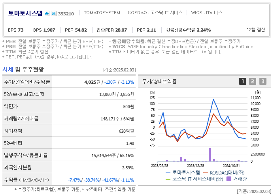Toggle the 코스닥 IT 서비스대비(좌) legend entry
The width and height of the screenshot is (272, 195).
[x=194, y=179]
